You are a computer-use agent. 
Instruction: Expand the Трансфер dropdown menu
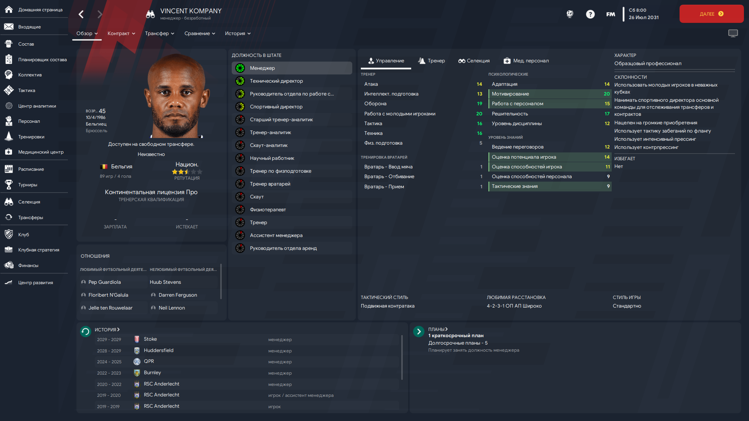(x=160, y=34)
